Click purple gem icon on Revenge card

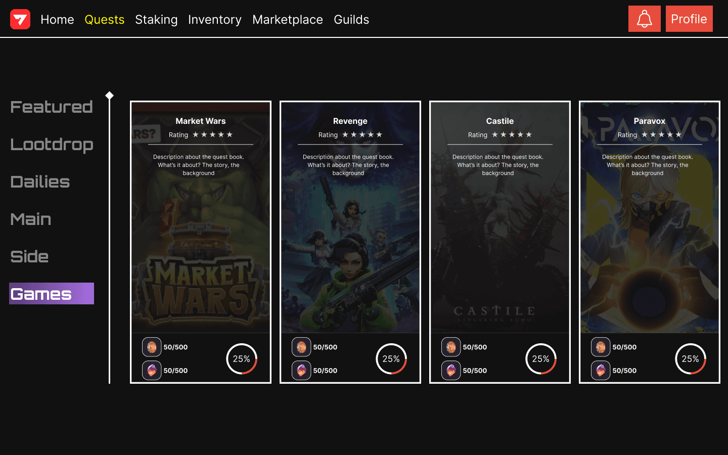301,371
